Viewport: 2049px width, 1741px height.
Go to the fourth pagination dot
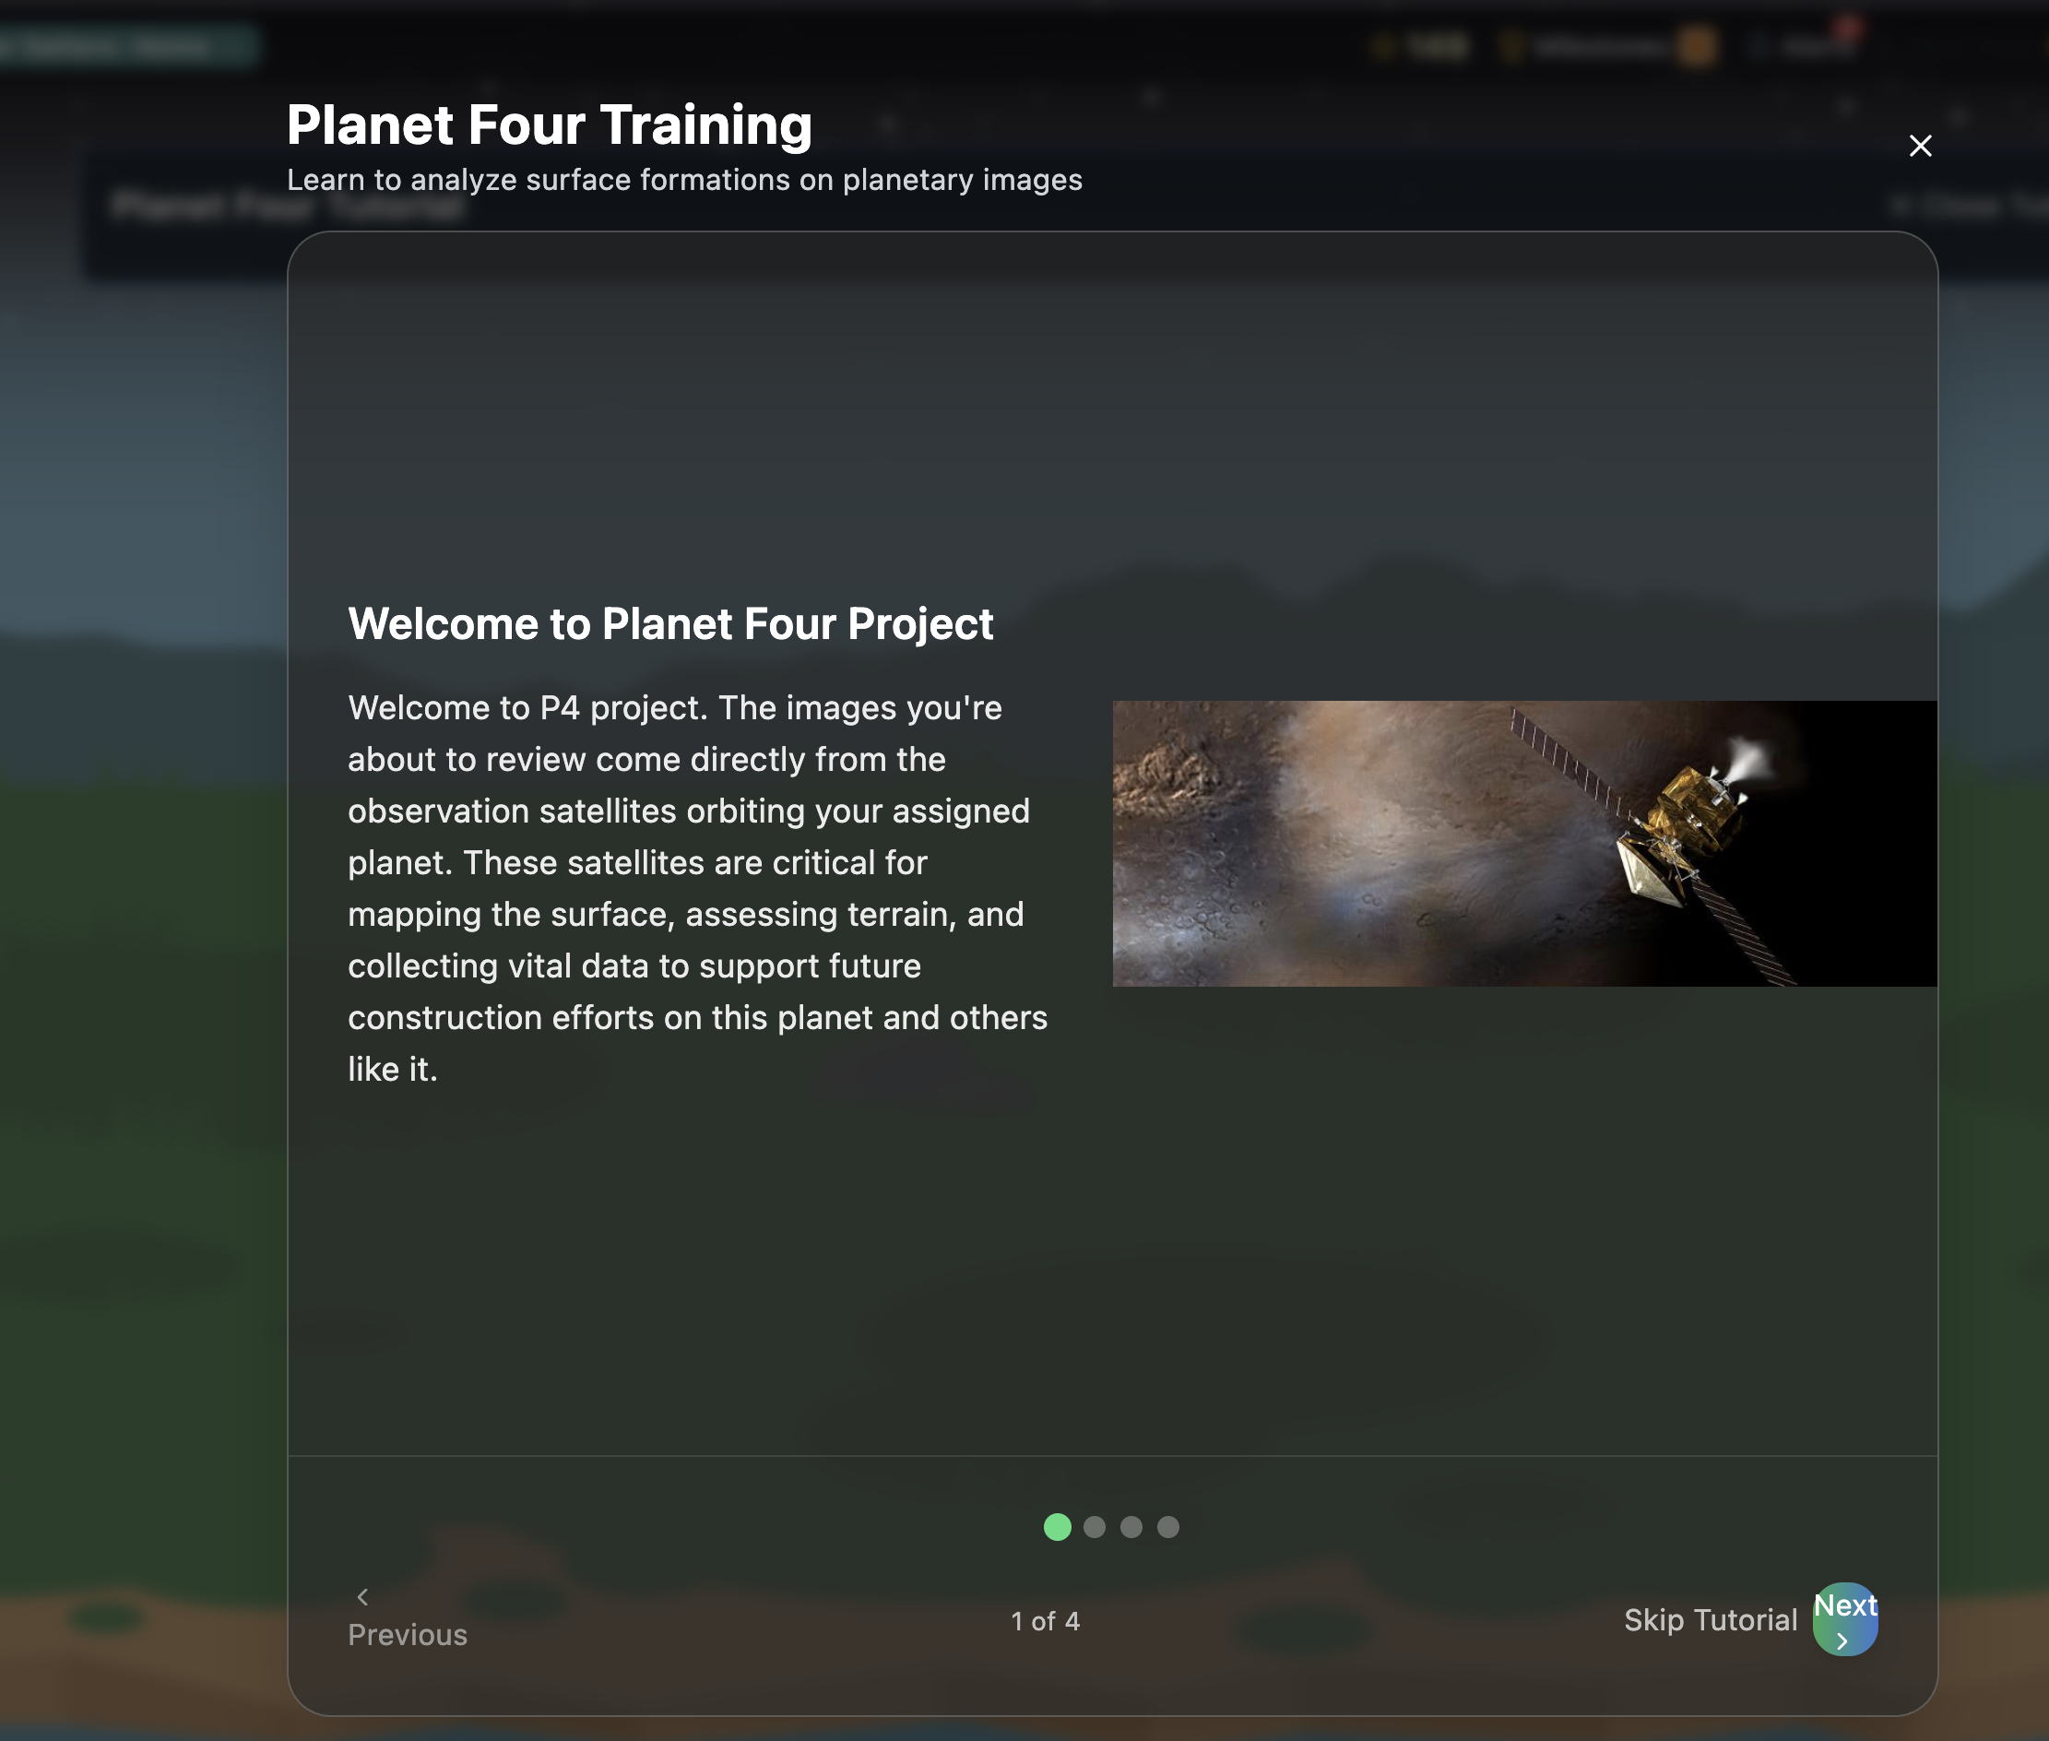coord(1167,1527)
